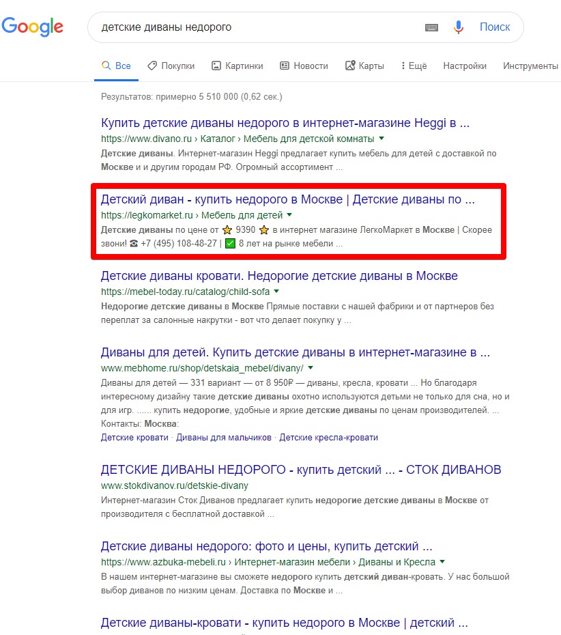Open the Детские кровати sitelink

tap(134, 438)
